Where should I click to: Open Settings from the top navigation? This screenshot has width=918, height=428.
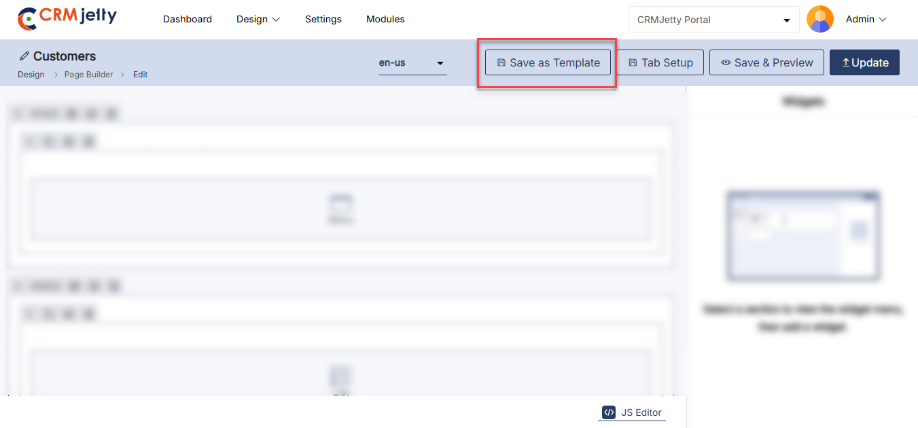click(x=323, y=19)
